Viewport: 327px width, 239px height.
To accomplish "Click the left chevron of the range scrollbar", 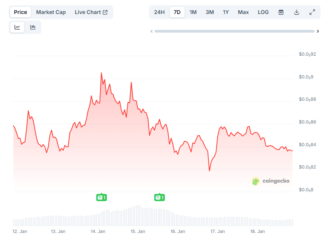I will [x=152, y=31].
